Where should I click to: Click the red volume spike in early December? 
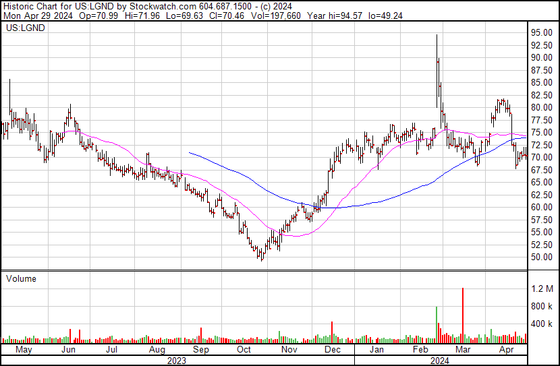(x=332, y=332)
